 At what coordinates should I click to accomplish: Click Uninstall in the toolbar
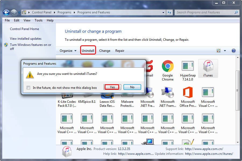tap(88, 51)
